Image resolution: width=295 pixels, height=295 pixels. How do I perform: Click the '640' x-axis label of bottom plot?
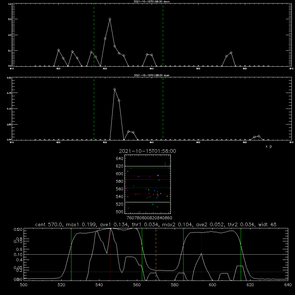pos(288,285)
